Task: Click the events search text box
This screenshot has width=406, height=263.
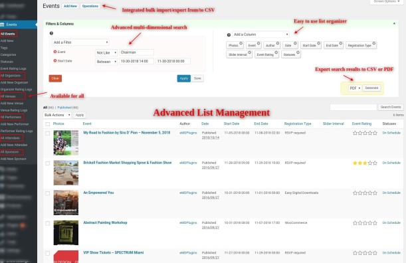Action: click(354, 107)
